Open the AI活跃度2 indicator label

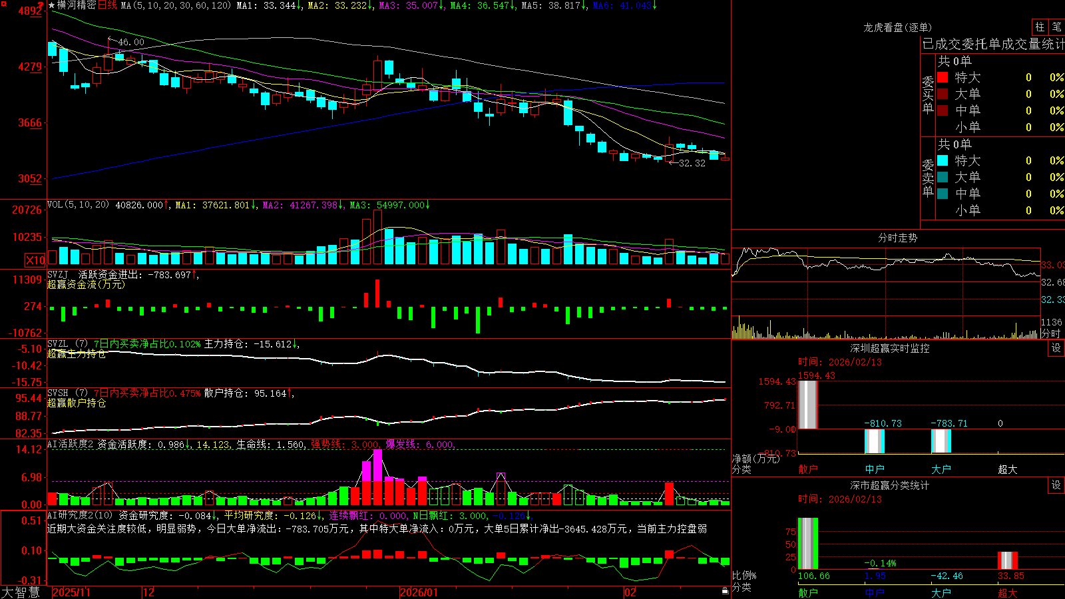[70, 445]
